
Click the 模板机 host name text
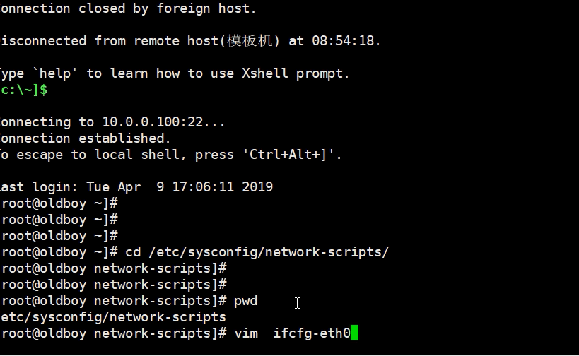(x=250, y=41)
